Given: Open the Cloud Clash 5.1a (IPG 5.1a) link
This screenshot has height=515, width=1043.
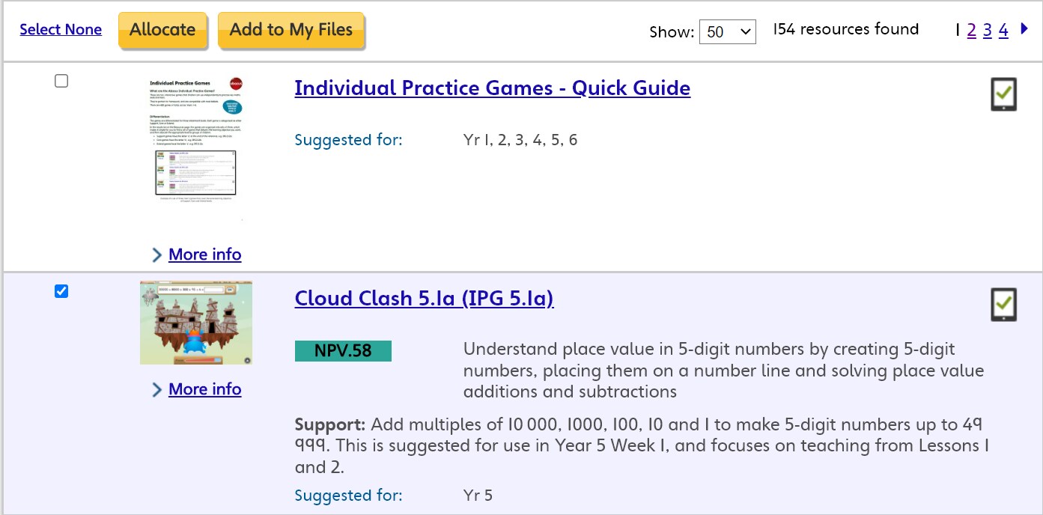Looking at the screenshot, I should [x=424, y=299].
